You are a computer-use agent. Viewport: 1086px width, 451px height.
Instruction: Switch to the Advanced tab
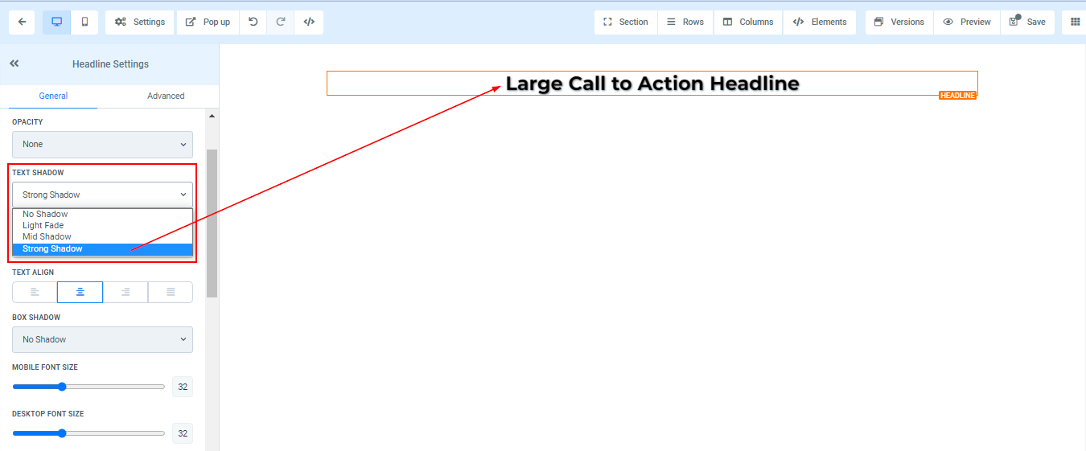pos(166,96)
